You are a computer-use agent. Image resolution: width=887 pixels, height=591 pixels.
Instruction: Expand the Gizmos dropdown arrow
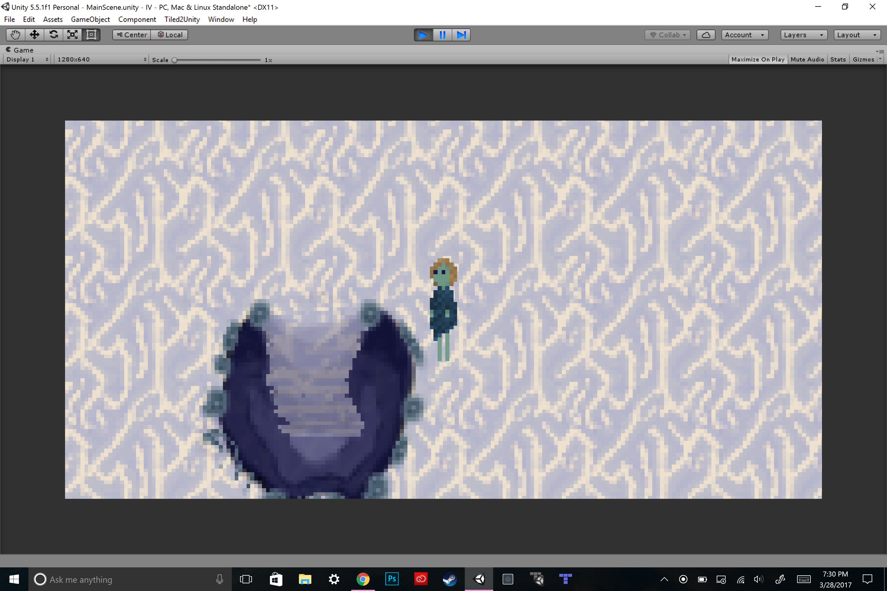(880, 60)
